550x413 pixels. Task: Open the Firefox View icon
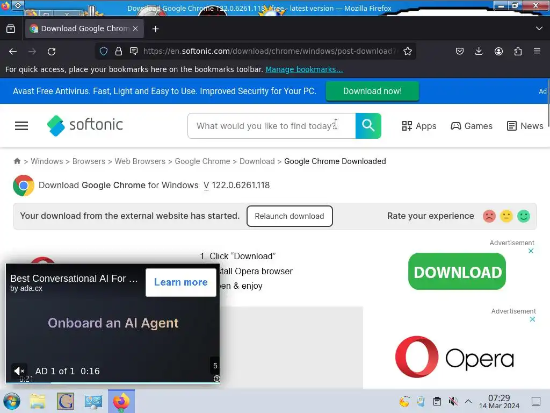coord(11,29)
